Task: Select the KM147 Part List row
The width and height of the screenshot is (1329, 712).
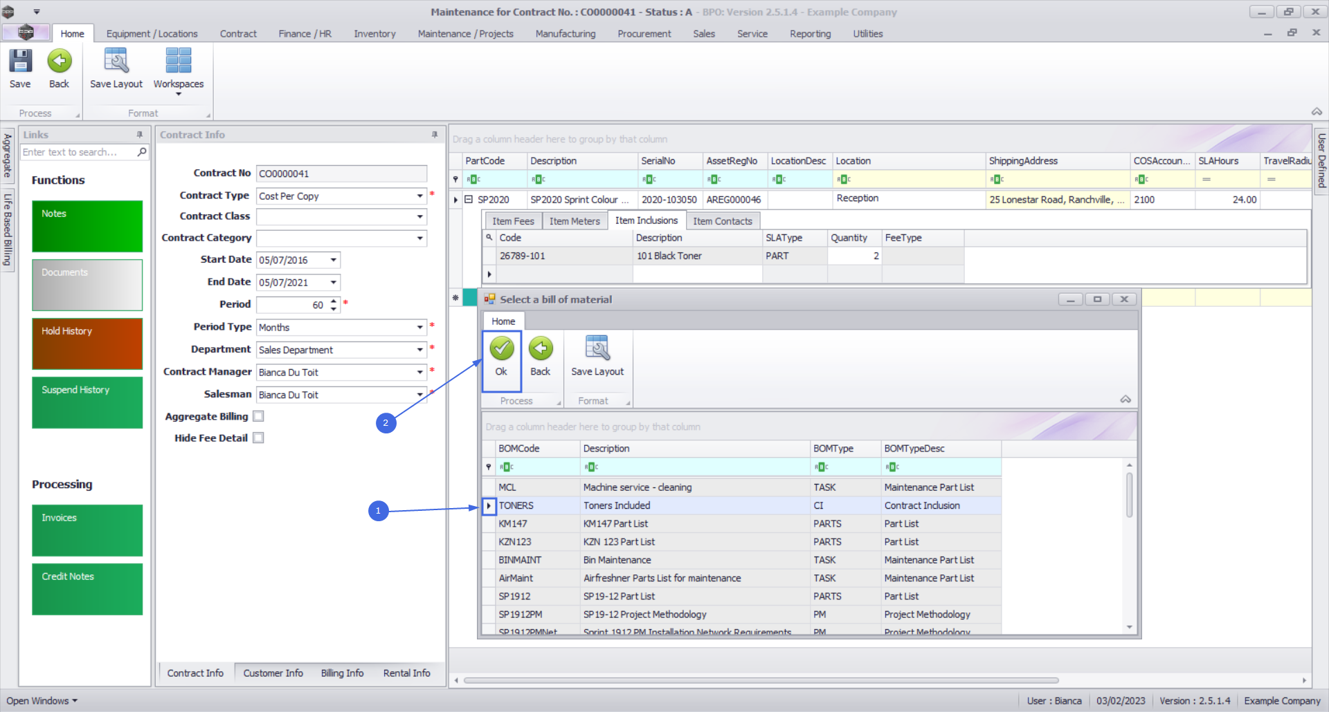Action: click(x=615, y=524)
